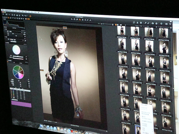
Task: Open the Capture One menu in the menu bar
Action: pos(8,10)
